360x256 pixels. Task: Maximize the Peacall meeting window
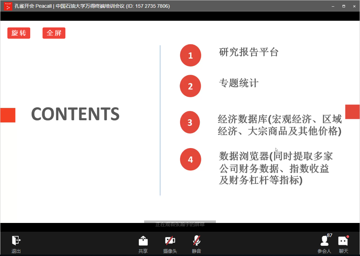[x=343, y=6]
